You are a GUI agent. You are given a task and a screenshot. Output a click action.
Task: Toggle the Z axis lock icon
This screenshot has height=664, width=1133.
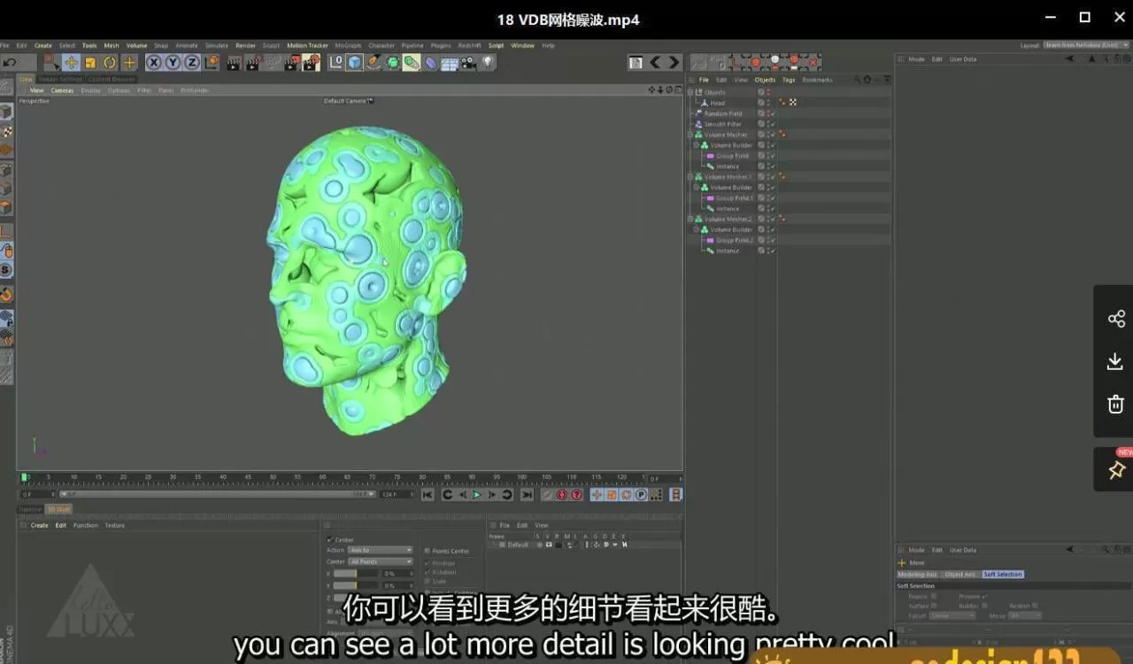pyautogui.click(x=192, y=63)
